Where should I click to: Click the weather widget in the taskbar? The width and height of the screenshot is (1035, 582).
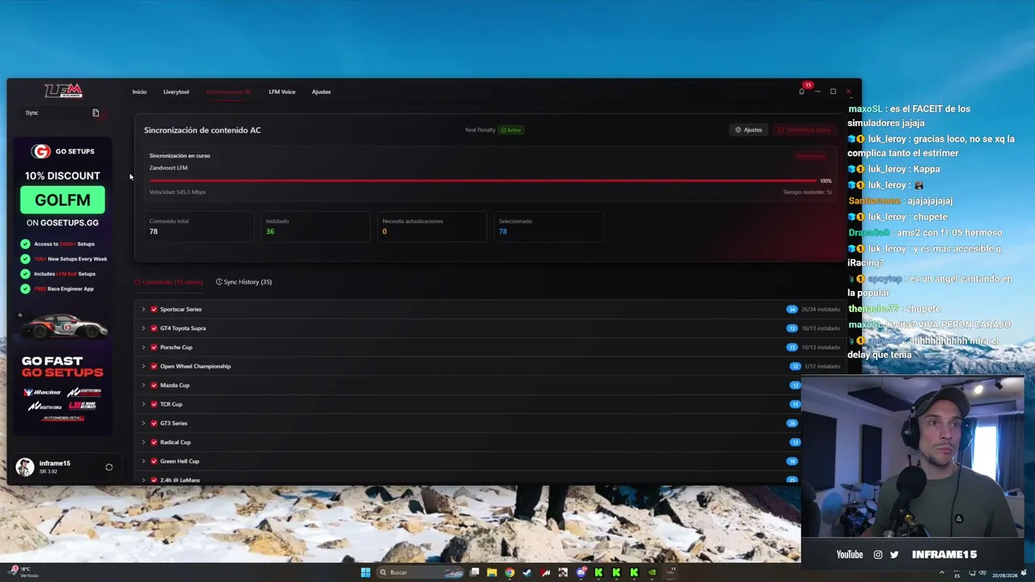pos(23,572)
